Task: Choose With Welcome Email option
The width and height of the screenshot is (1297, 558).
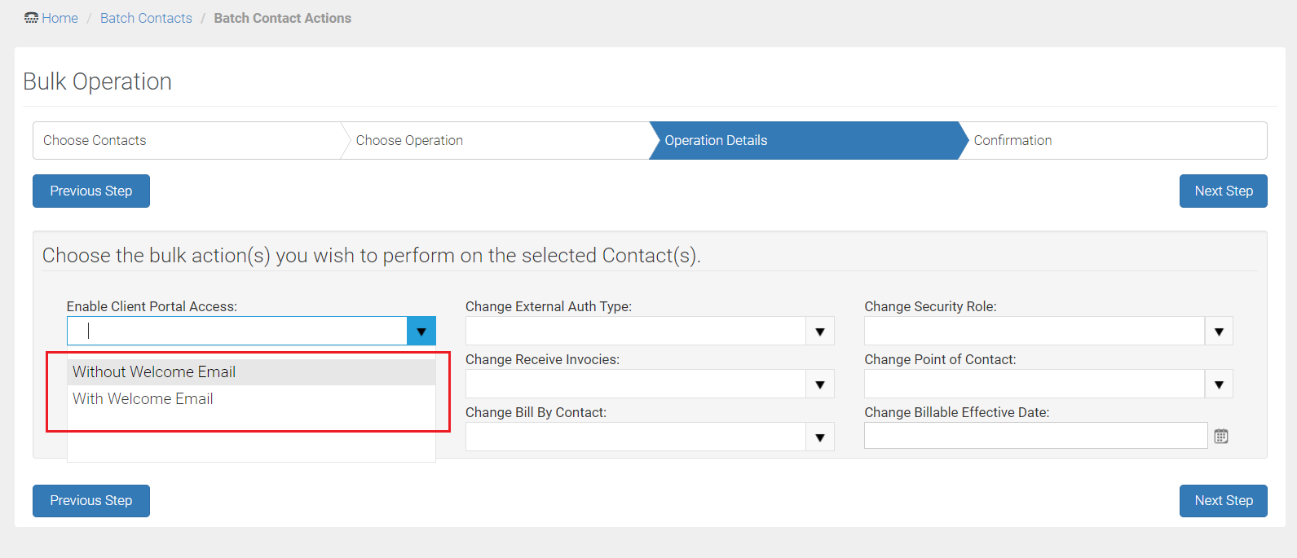Action: tap(143, 399)
